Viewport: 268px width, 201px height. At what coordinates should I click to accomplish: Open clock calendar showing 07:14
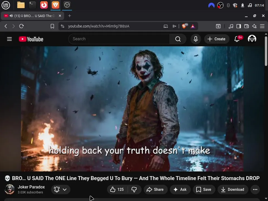pyautogui.click(x=259, y=5)
